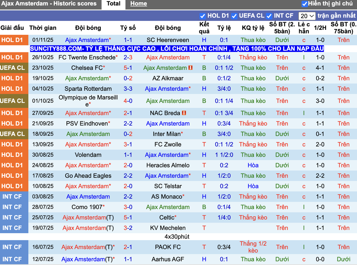The width and height of the screenshot is (357, 265).
Task: Uncheck the UEFA CL league filter
Action: (234, 16)
